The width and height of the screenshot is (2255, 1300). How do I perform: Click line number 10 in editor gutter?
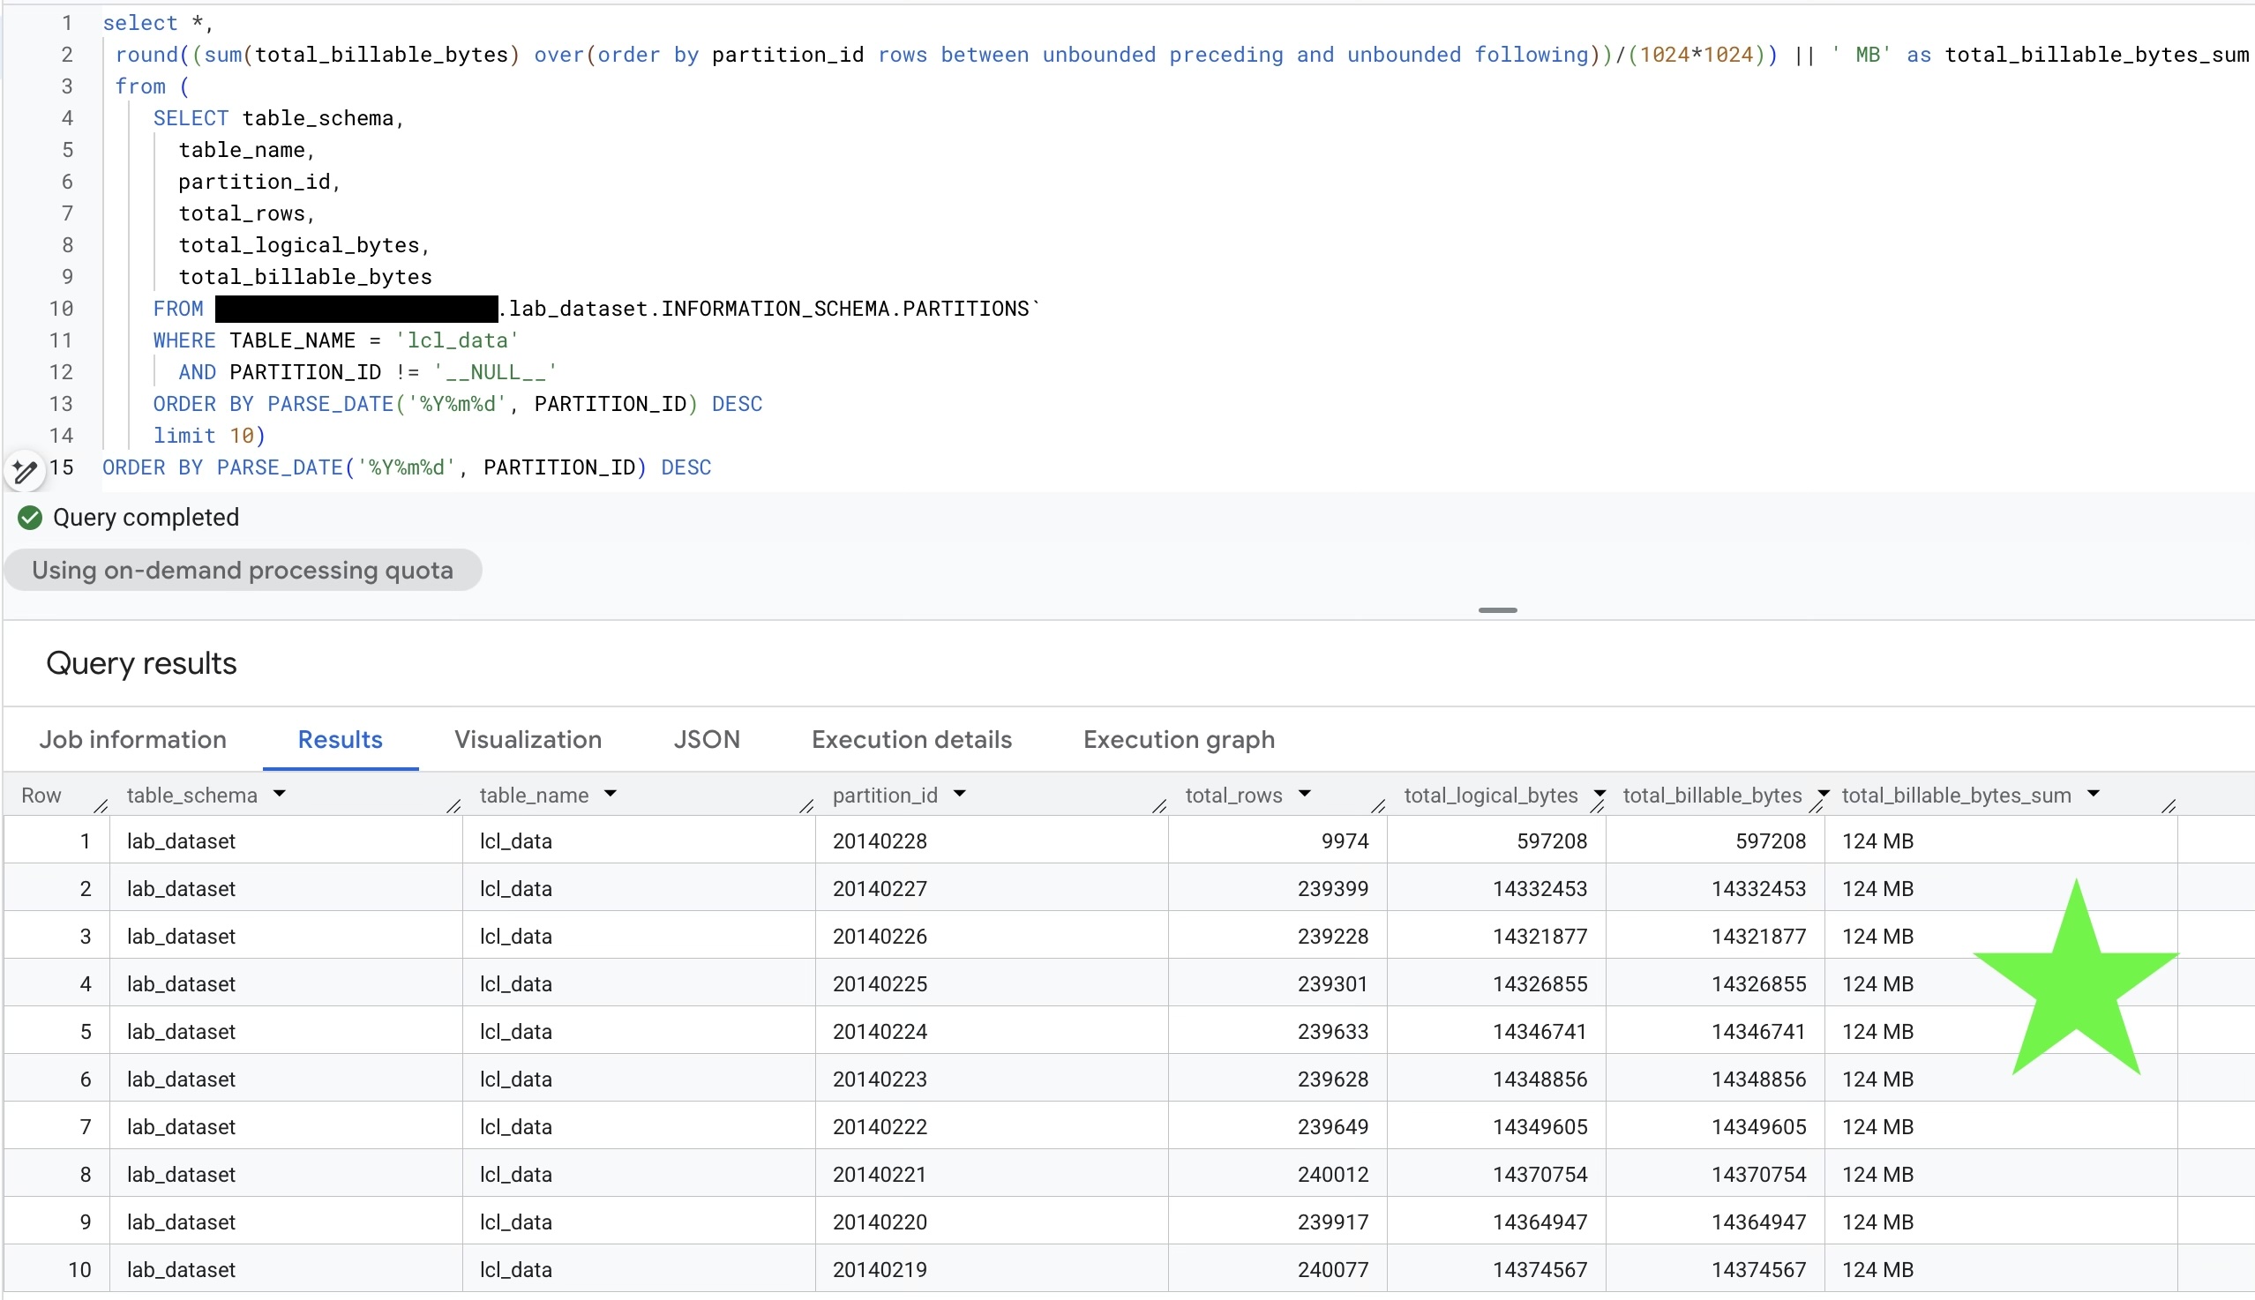coord(61,309)
